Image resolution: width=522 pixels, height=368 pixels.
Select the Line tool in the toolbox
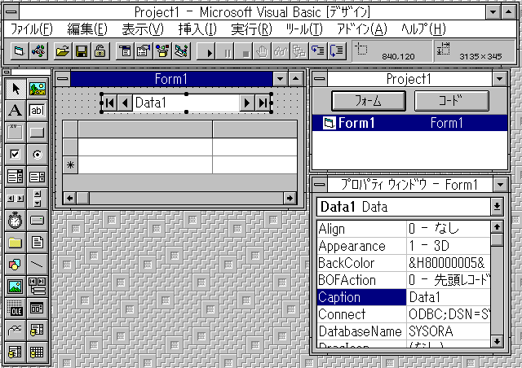(38, 265)
